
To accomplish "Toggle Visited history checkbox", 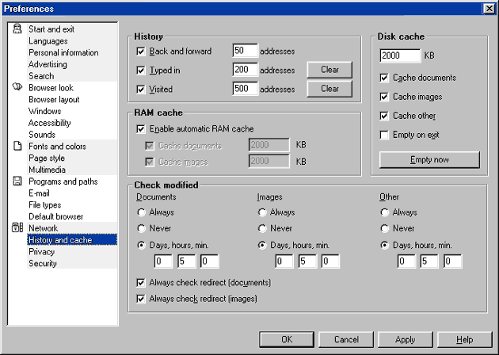I will tap(141, 90).
